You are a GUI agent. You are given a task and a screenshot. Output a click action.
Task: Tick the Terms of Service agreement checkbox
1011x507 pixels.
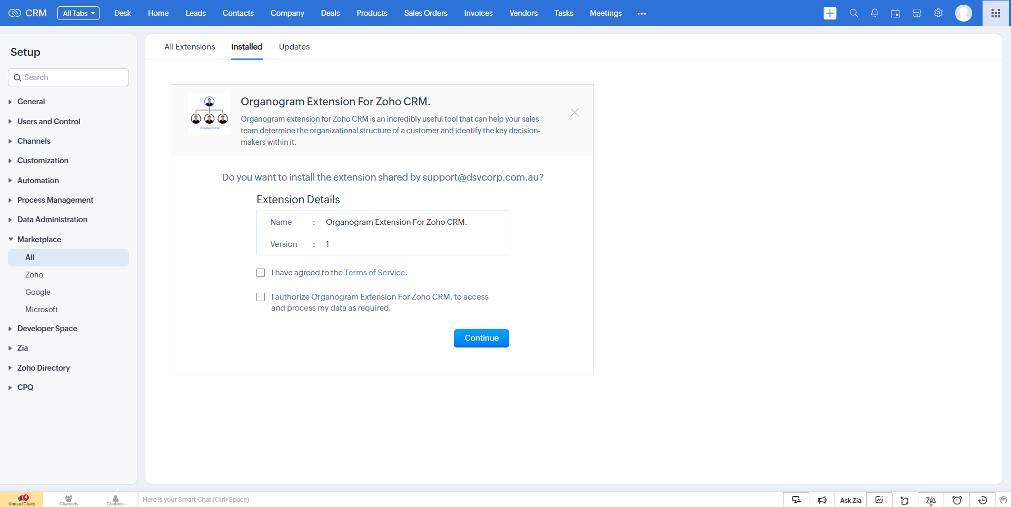tap(261, 273)
